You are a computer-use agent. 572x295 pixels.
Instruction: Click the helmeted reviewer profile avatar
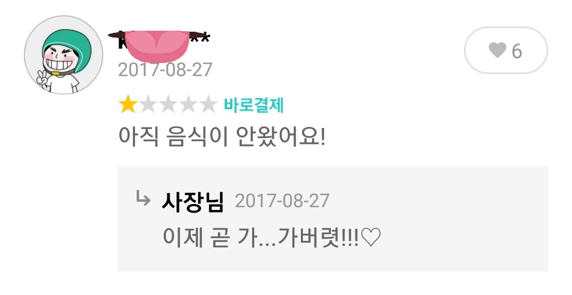[x=64, y=55]
